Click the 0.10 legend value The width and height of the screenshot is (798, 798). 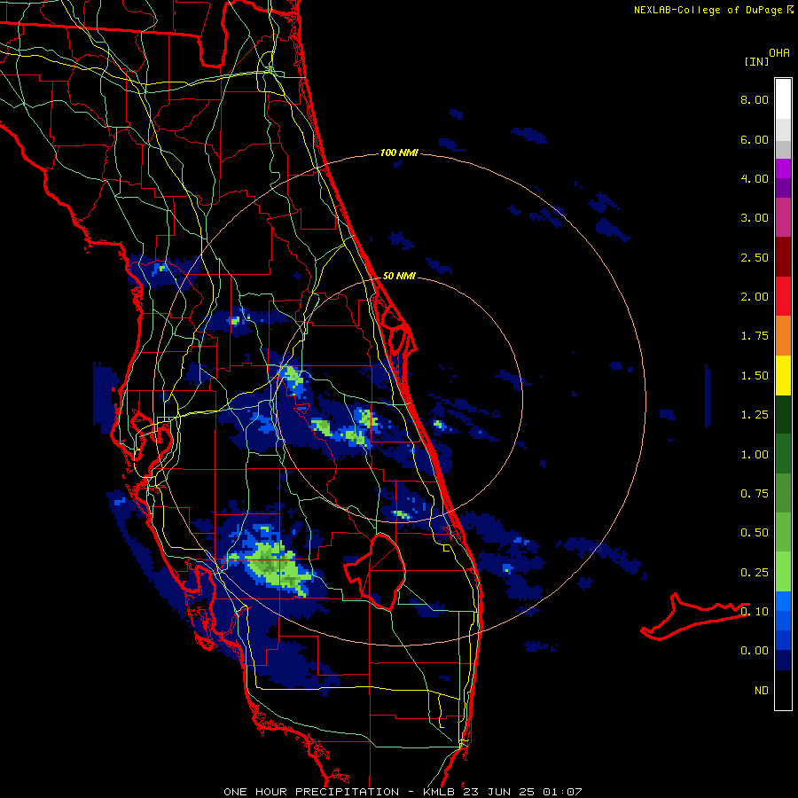click(755, 612)
